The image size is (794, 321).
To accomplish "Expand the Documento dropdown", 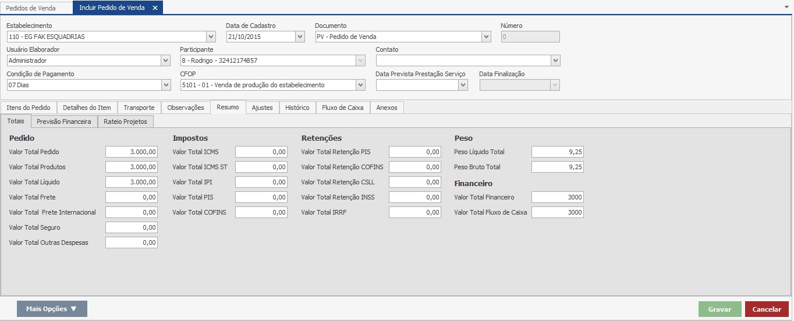I will pyautogui.click(x=486, y=37).
